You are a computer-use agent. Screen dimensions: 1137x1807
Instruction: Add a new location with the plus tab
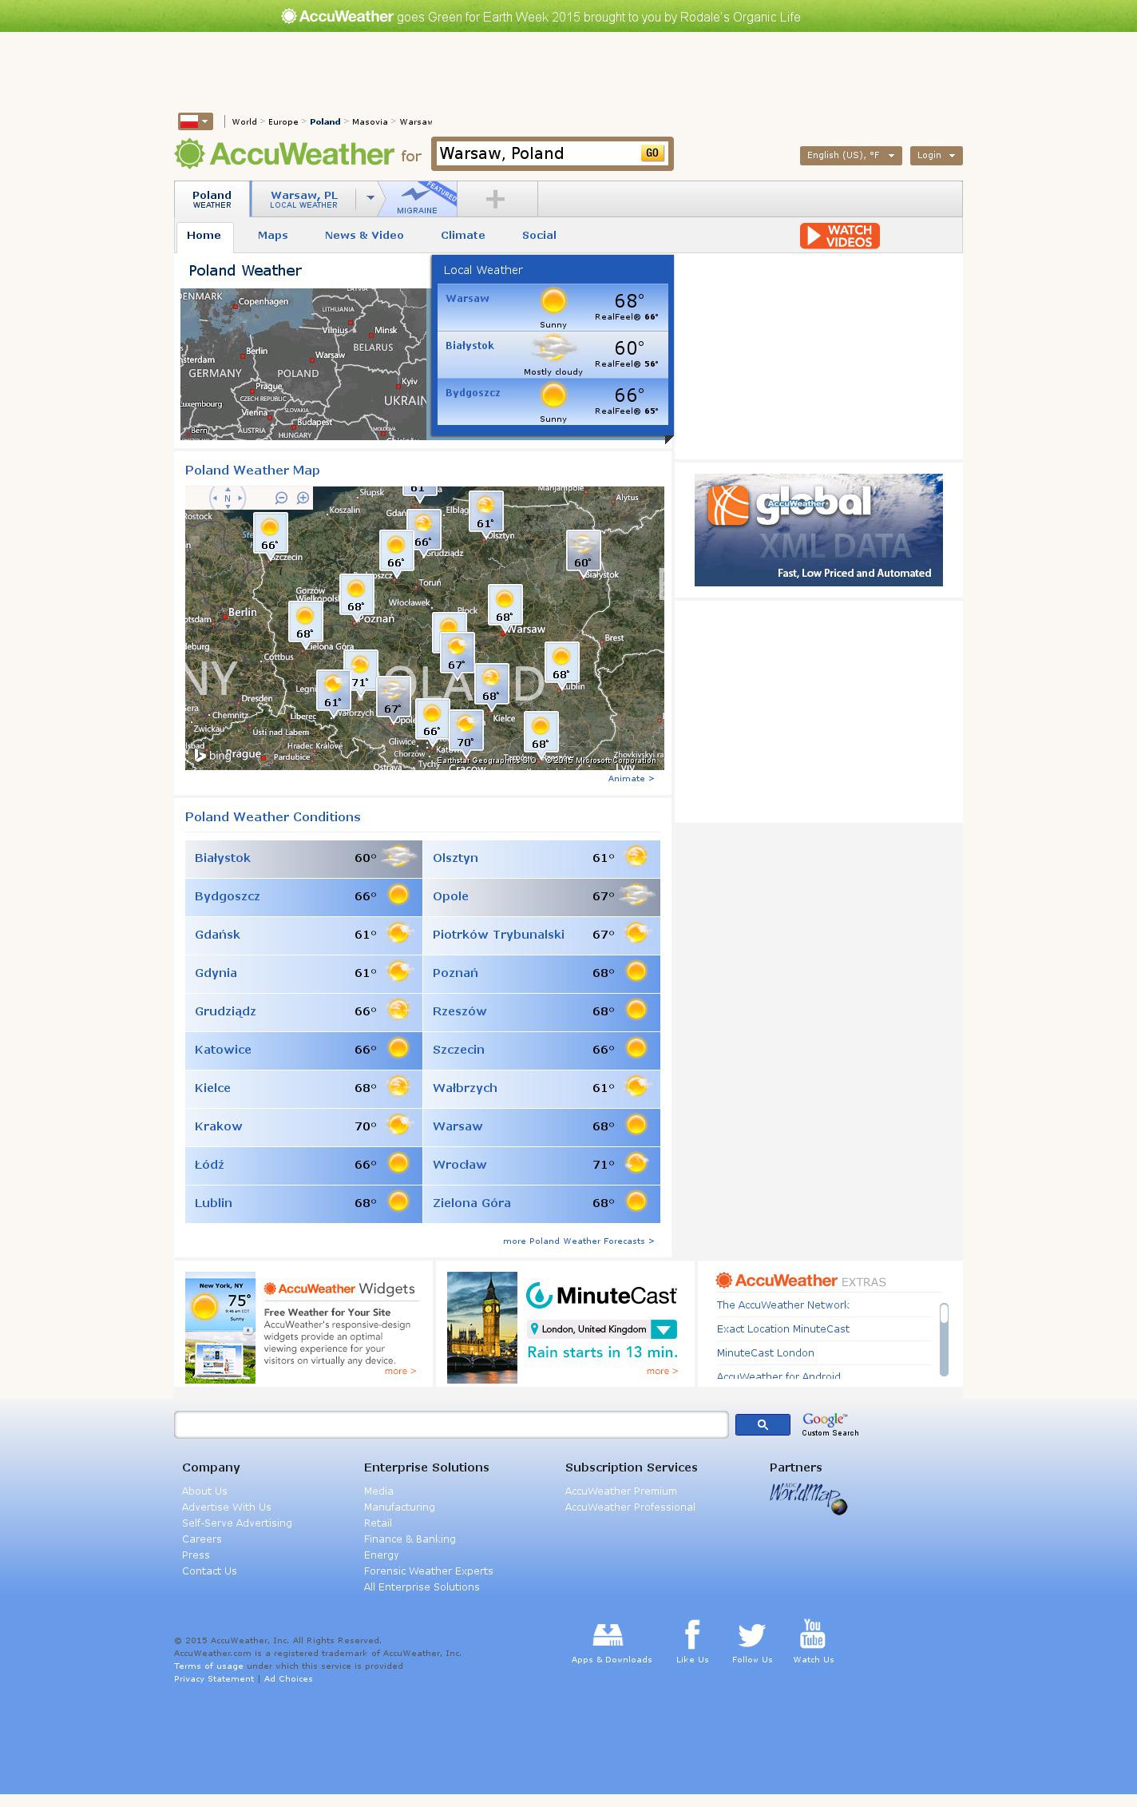[x=495, y=199]
